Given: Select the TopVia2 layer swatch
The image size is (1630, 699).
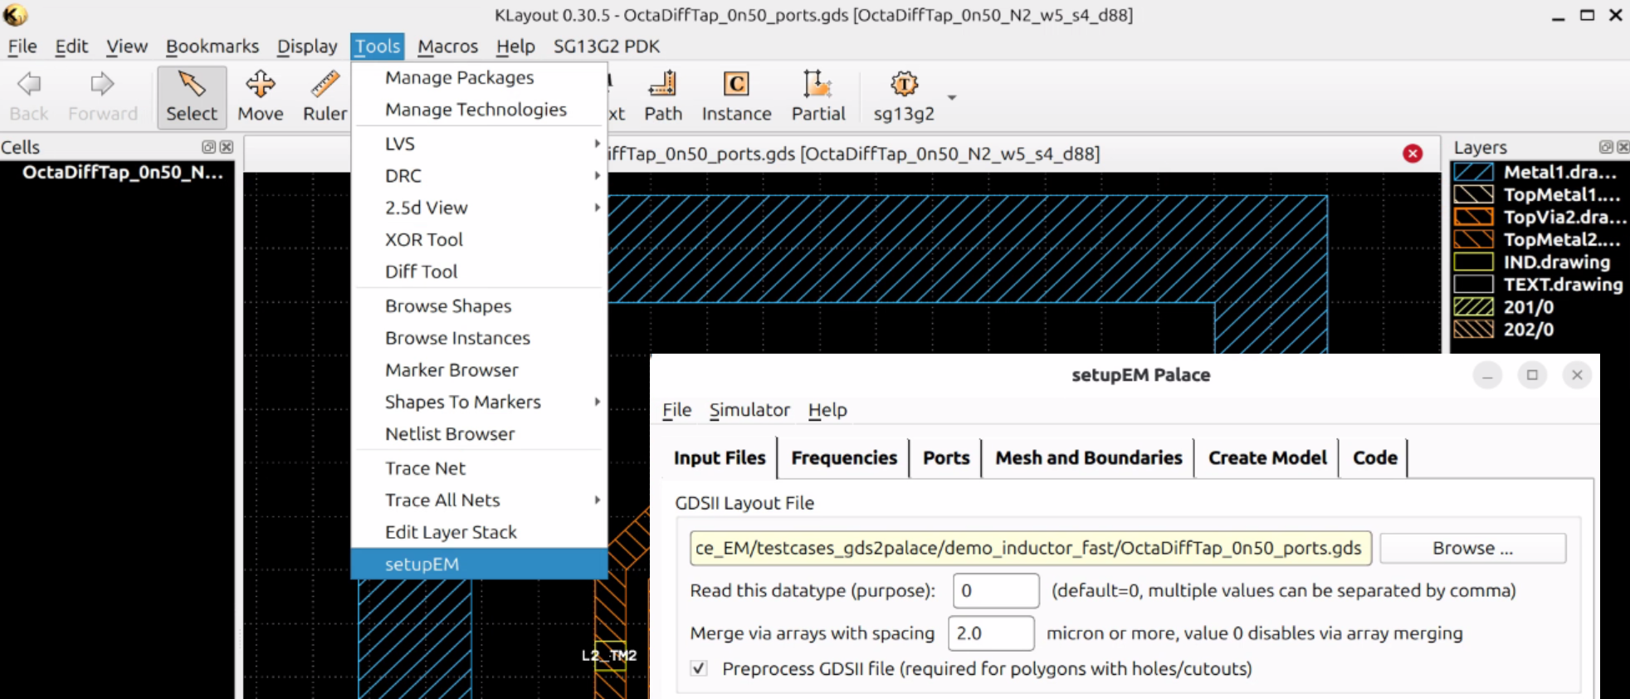Looking at the screenshot, I should pyautogui.click(x=1474, y=217).
